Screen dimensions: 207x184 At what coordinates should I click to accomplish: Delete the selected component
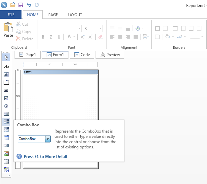coord(24,39)
